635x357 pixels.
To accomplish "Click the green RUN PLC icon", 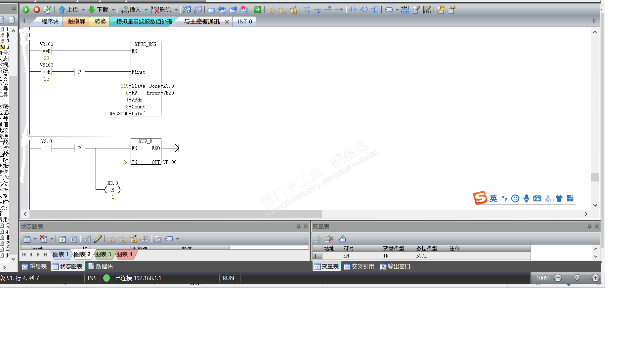I will [x=26, y=10].
